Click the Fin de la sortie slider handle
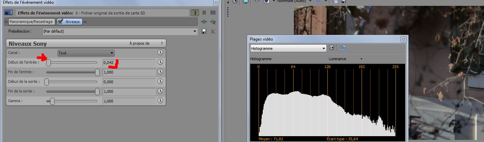 pos(97,91)
